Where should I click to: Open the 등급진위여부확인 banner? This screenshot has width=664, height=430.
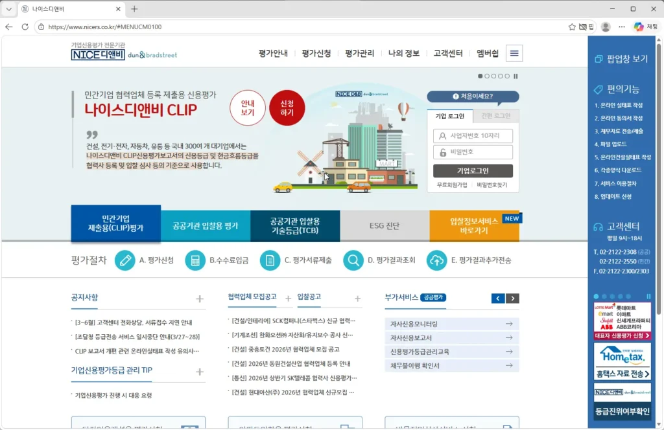[x=622, y=403]
